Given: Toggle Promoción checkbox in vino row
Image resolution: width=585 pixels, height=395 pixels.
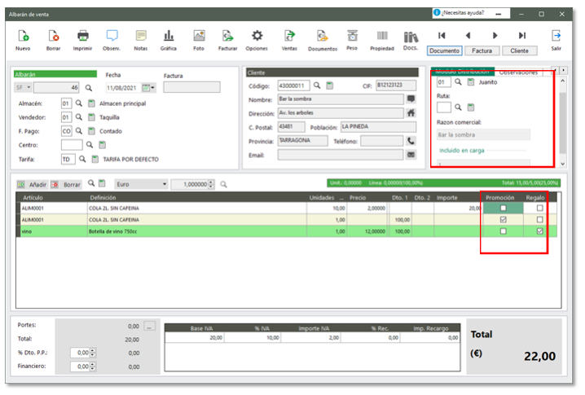Looking at the screenshot, I should point(503,231).
